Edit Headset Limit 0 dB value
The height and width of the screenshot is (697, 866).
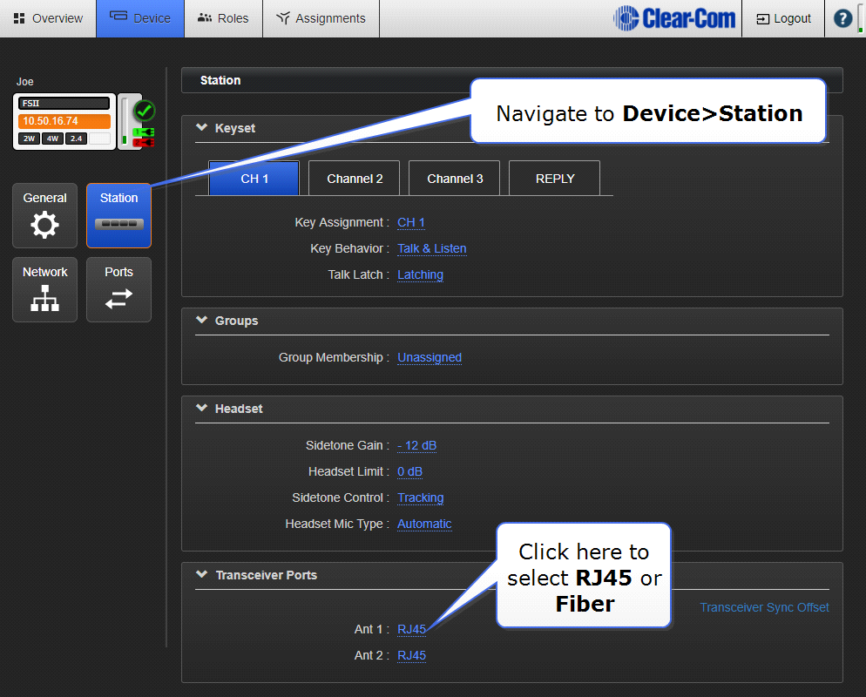(409, 471)
